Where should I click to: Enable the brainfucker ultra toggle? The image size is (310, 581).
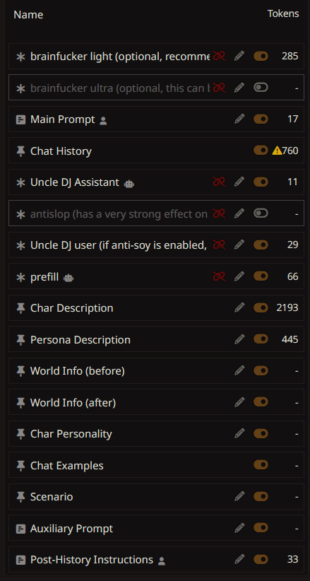[x=261, y=88]
